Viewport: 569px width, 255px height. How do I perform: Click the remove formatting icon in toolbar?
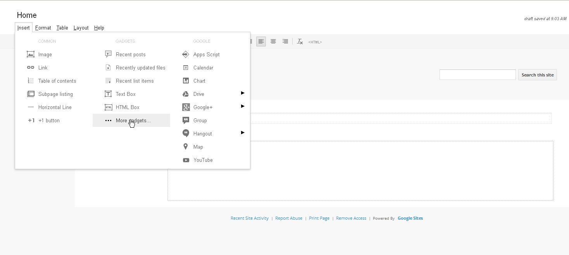(300, 42)
